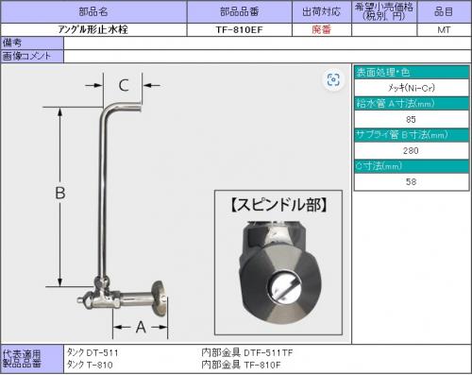Click the 画像コメント field

click(x=267, y=57)
